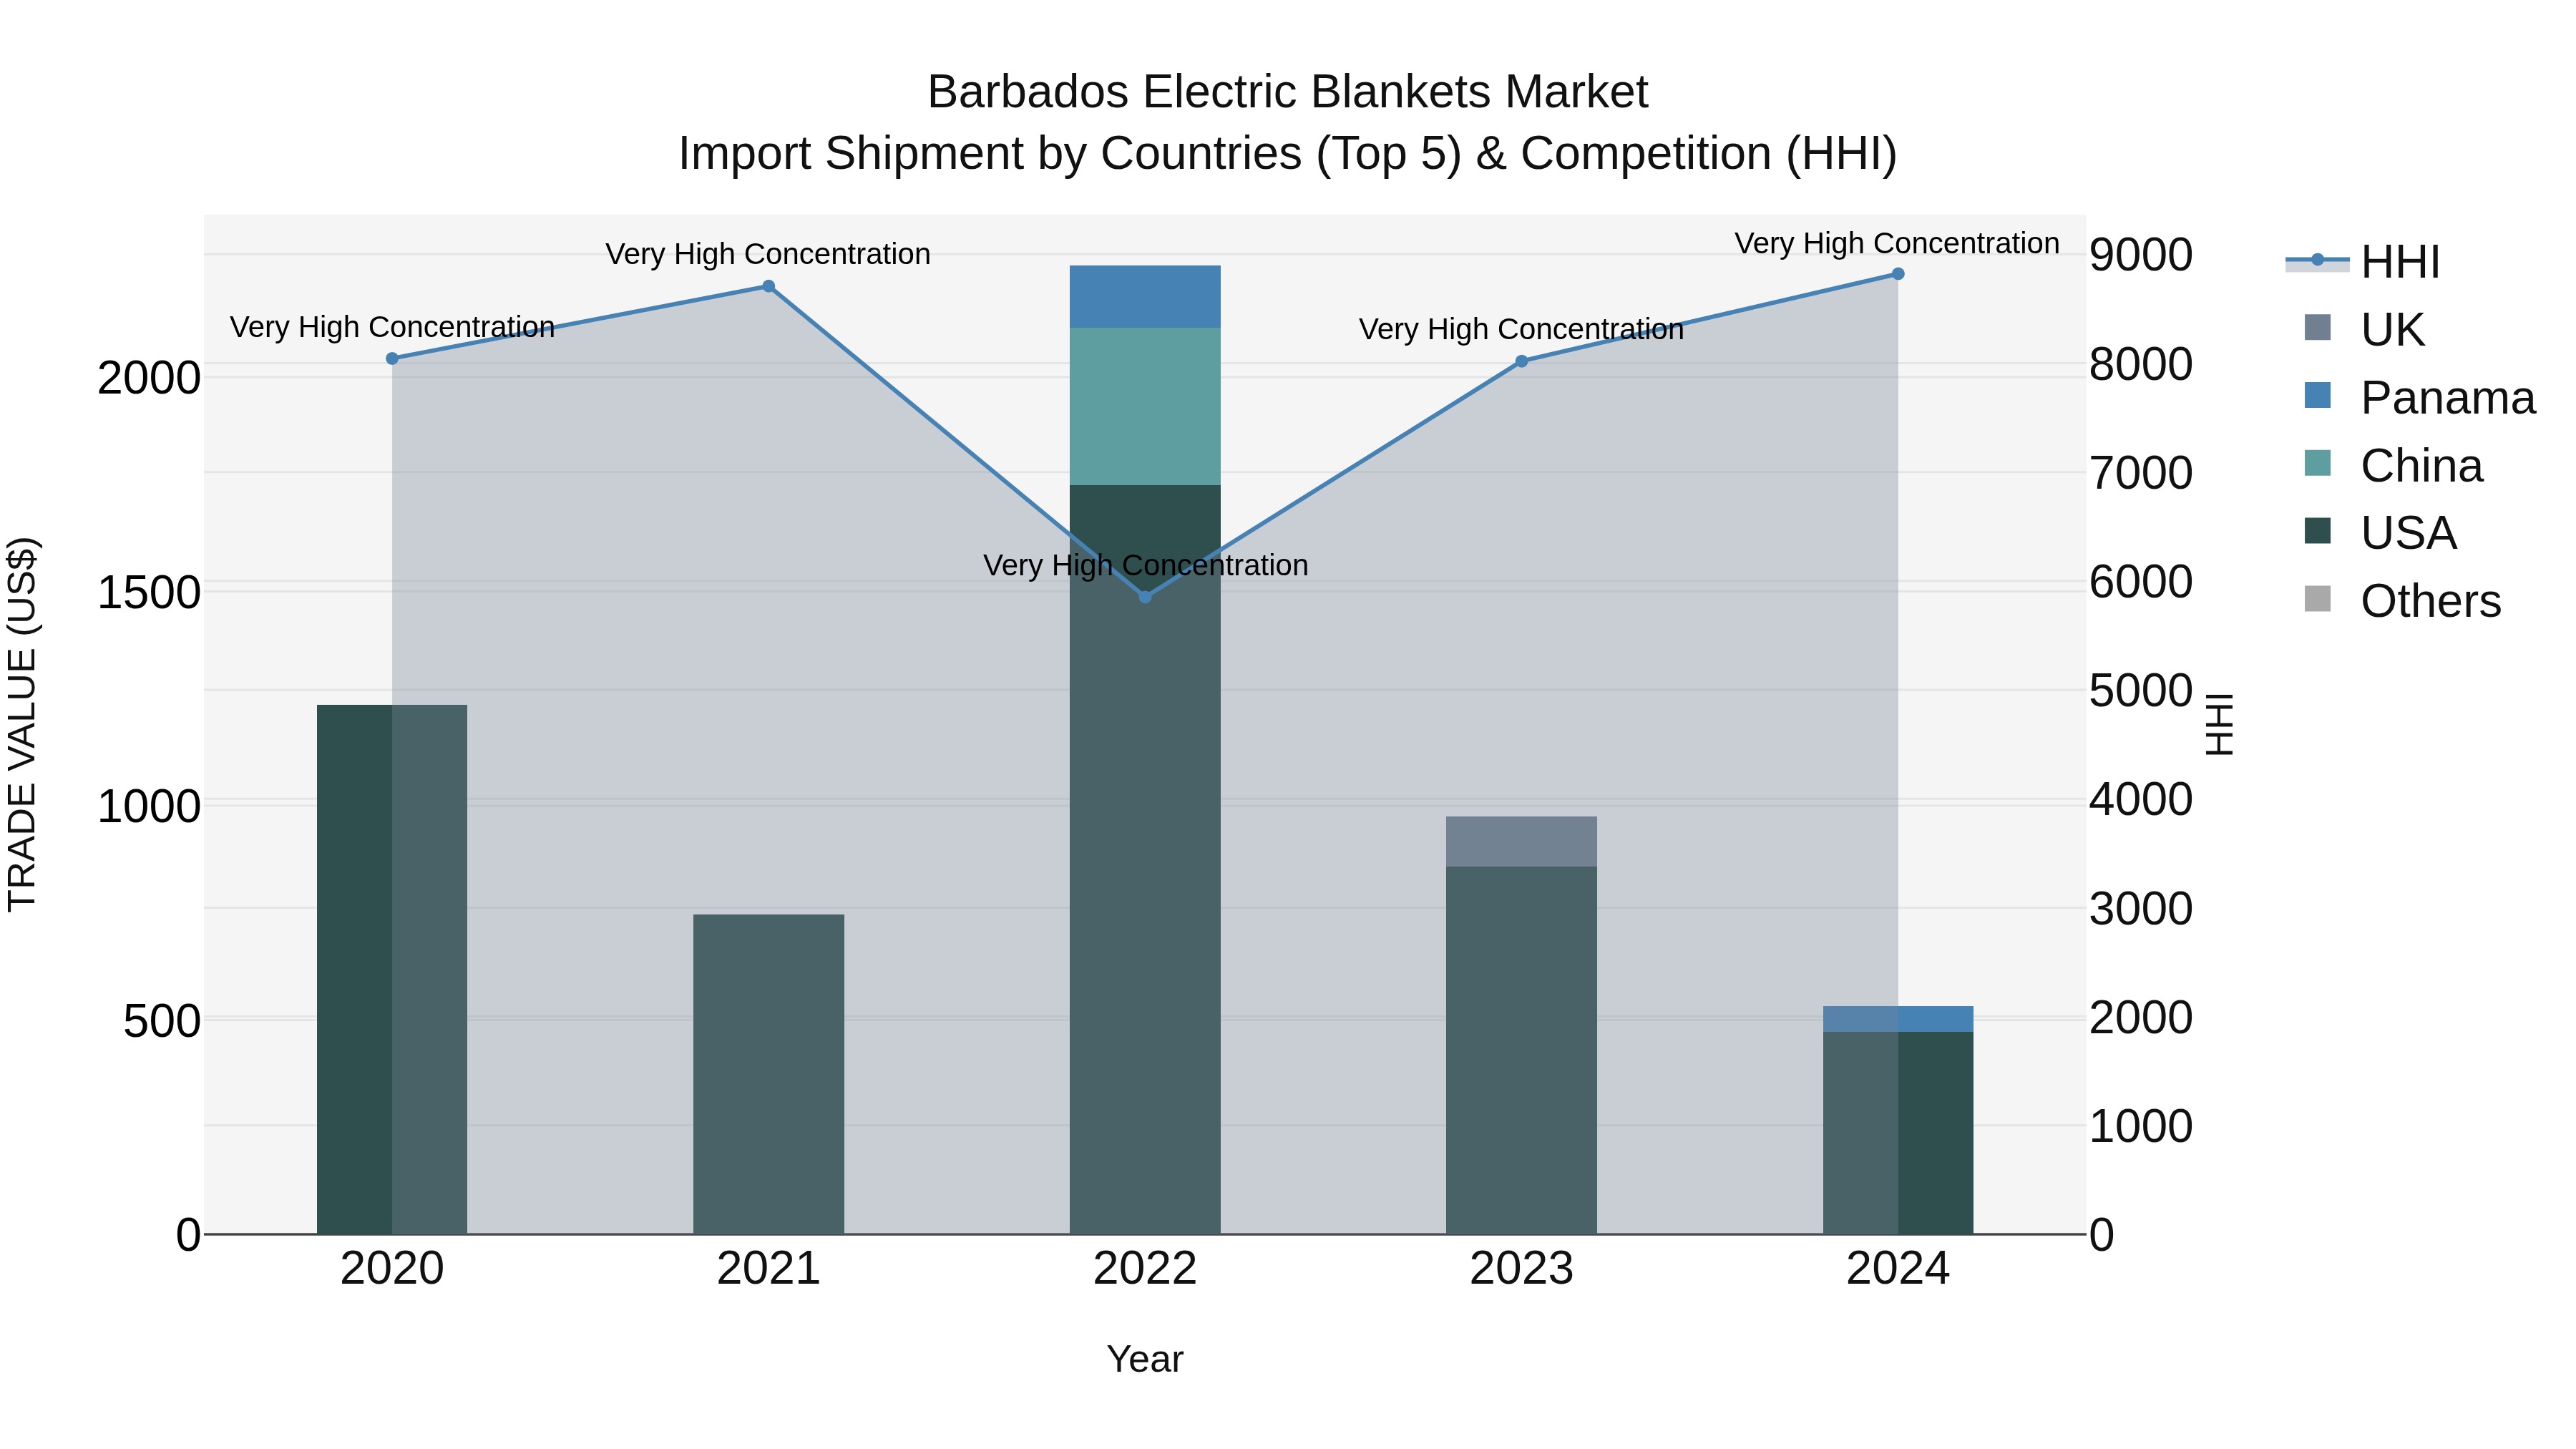Click the 2021 USA bar

[769, 1074]
